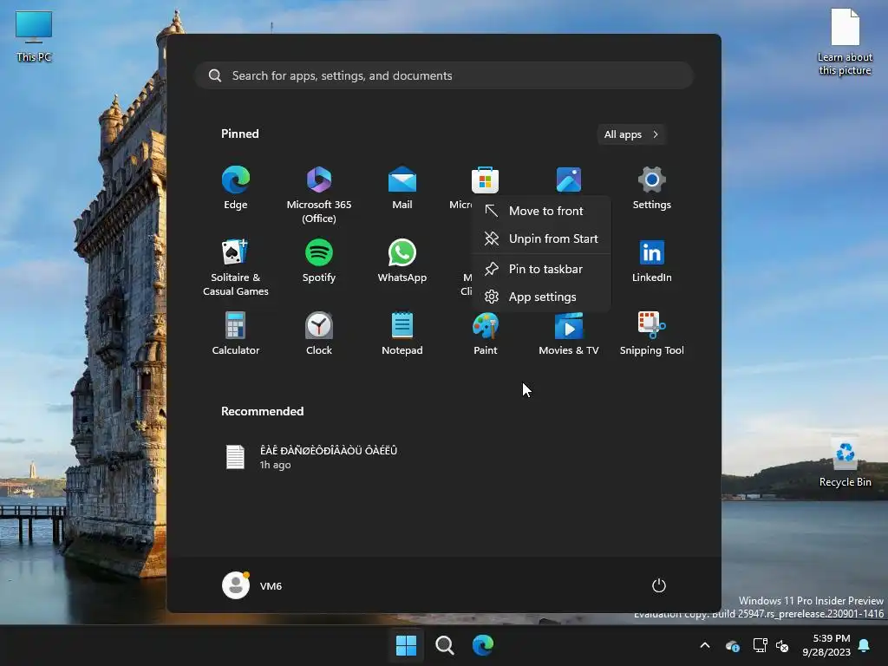
Task: Launch the Clock app
Action: [319, 334]
